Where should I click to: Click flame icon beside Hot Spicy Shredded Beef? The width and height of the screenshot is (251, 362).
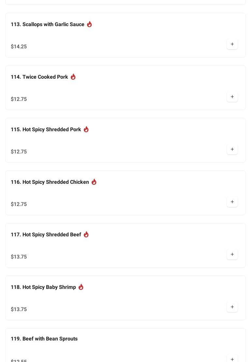point(86,234)
